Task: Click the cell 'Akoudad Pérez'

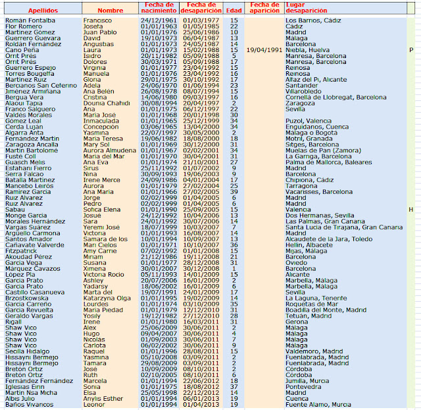Action: pyautogui.click(x=28, y=257)
